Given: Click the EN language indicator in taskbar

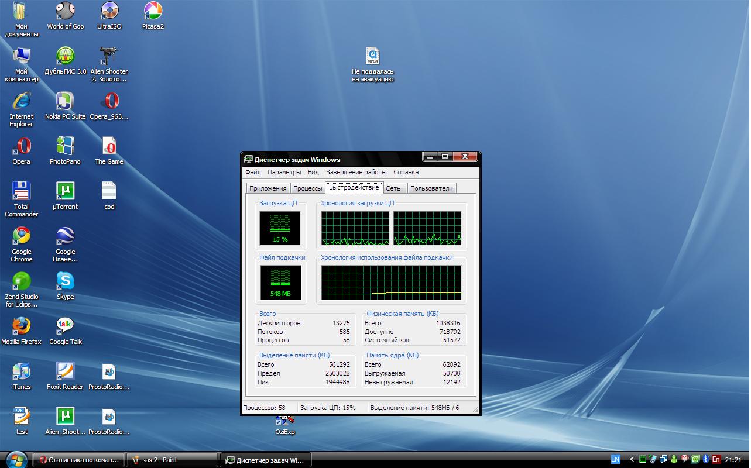Looking at the screenshot, I should (x=615, y=460).
